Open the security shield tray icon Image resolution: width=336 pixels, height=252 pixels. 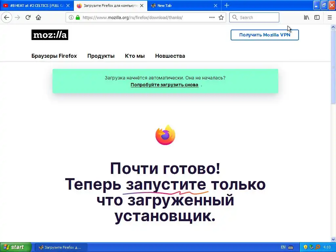pyautogui.click(x=305, y=247)
